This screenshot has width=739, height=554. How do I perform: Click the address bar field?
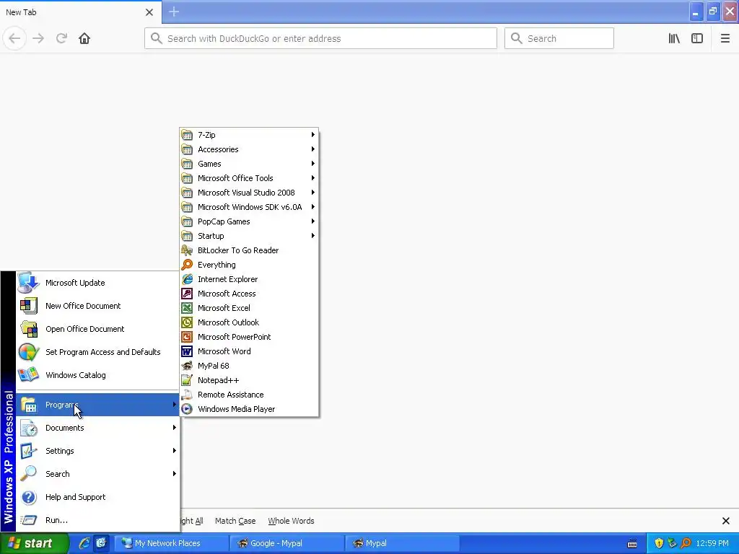pos(320,38)
